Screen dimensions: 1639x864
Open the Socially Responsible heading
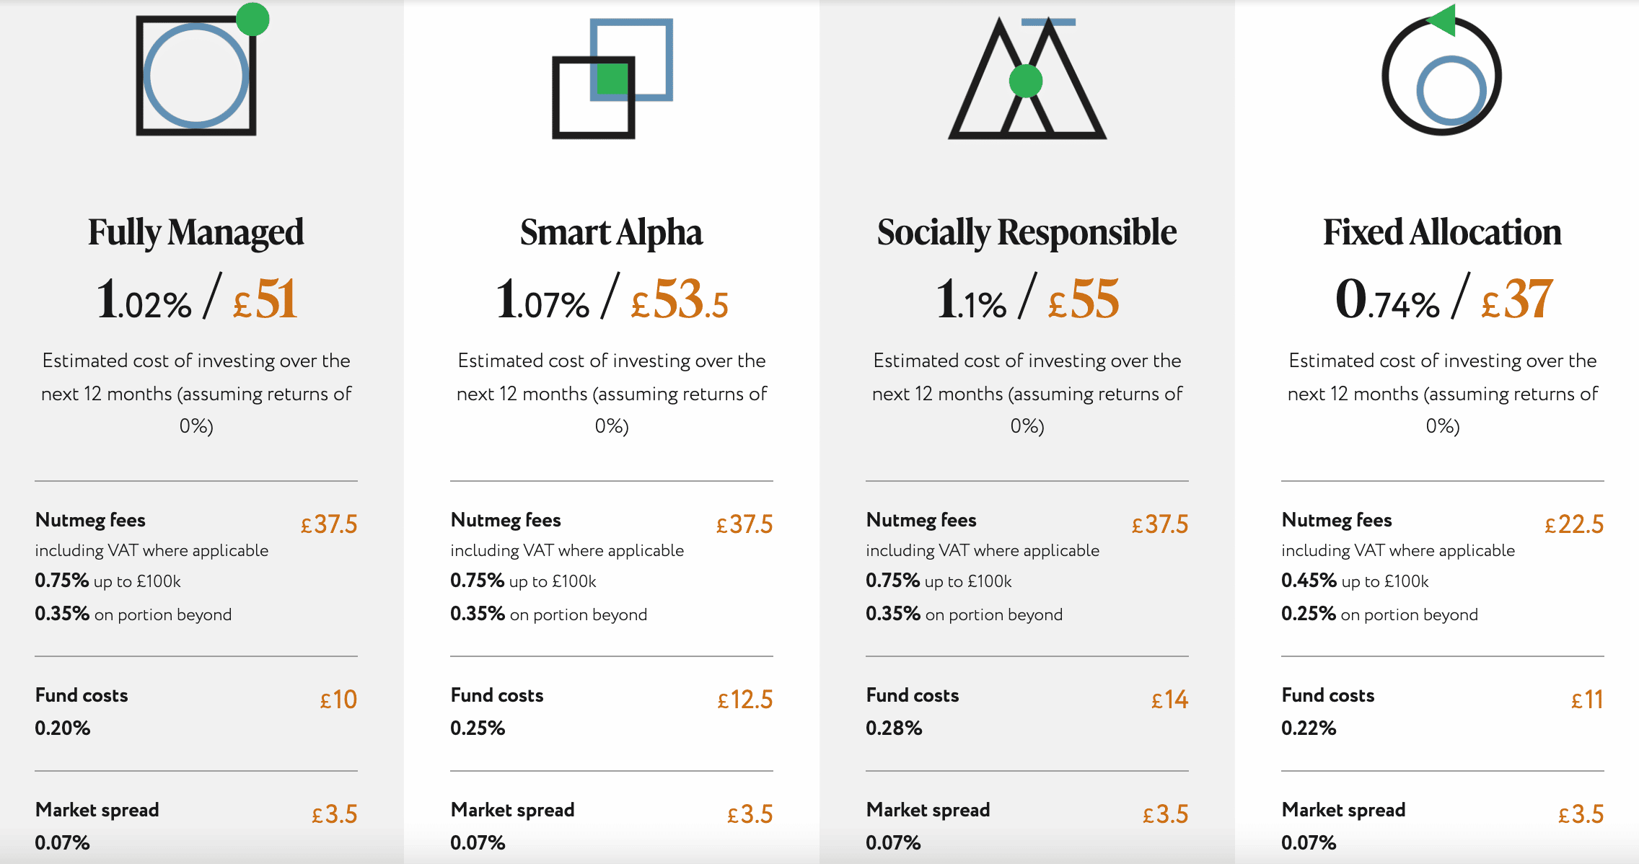tap(1027, 233)
